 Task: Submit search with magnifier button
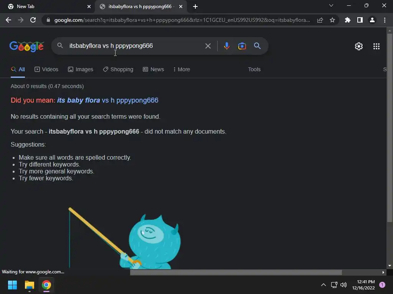coord(257,46)
